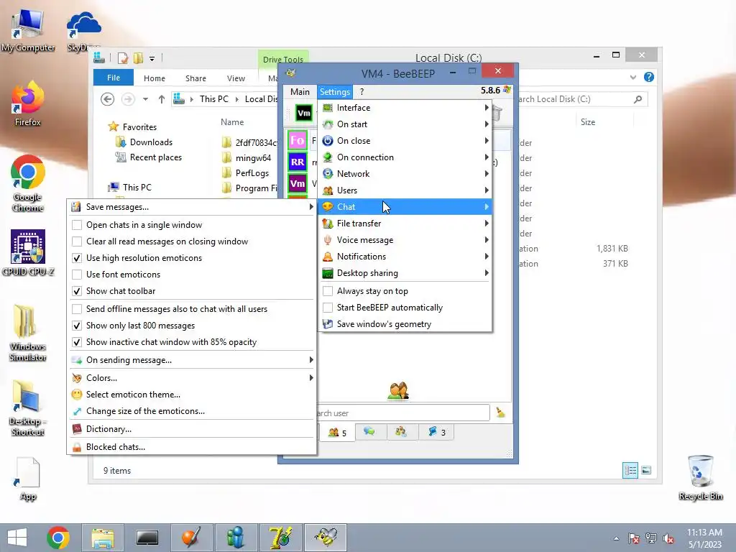Switch Explorer to details view icon
736x552 pixels.
pyautogui.click(x=630, y=470)
